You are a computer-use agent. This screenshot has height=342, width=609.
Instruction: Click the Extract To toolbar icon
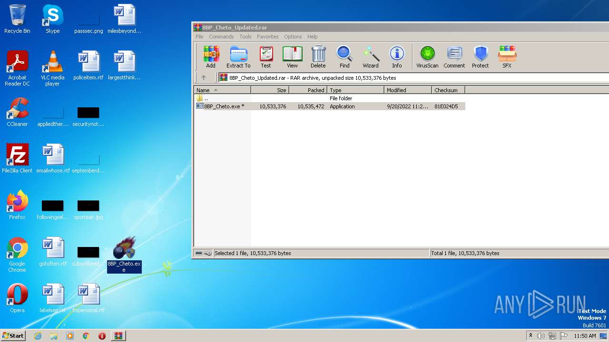238,57
